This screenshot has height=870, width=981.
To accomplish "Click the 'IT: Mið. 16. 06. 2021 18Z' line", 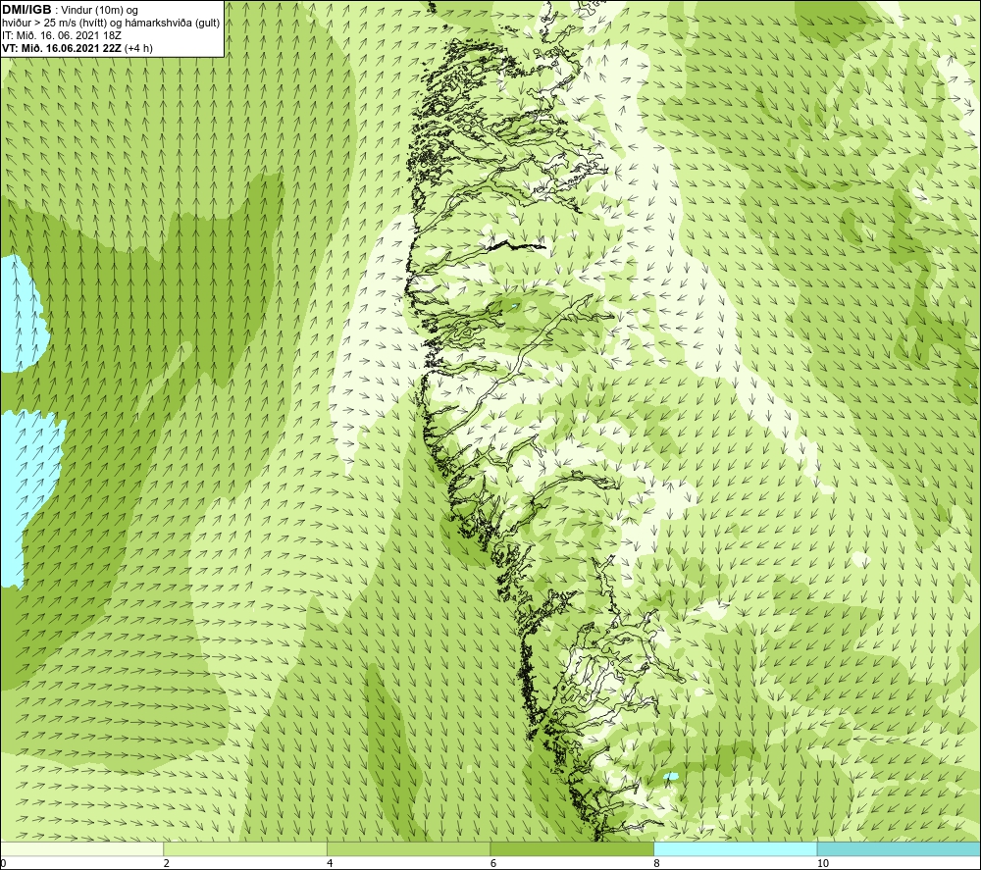I will pos(62,35).
